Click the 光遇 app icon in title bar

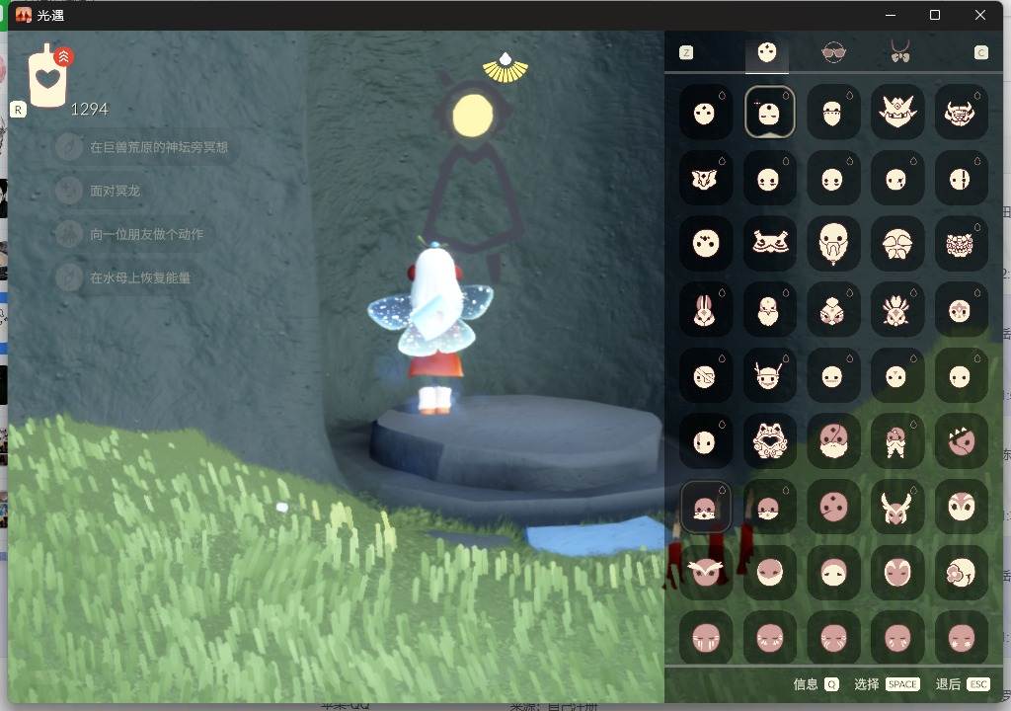[24, 15]
